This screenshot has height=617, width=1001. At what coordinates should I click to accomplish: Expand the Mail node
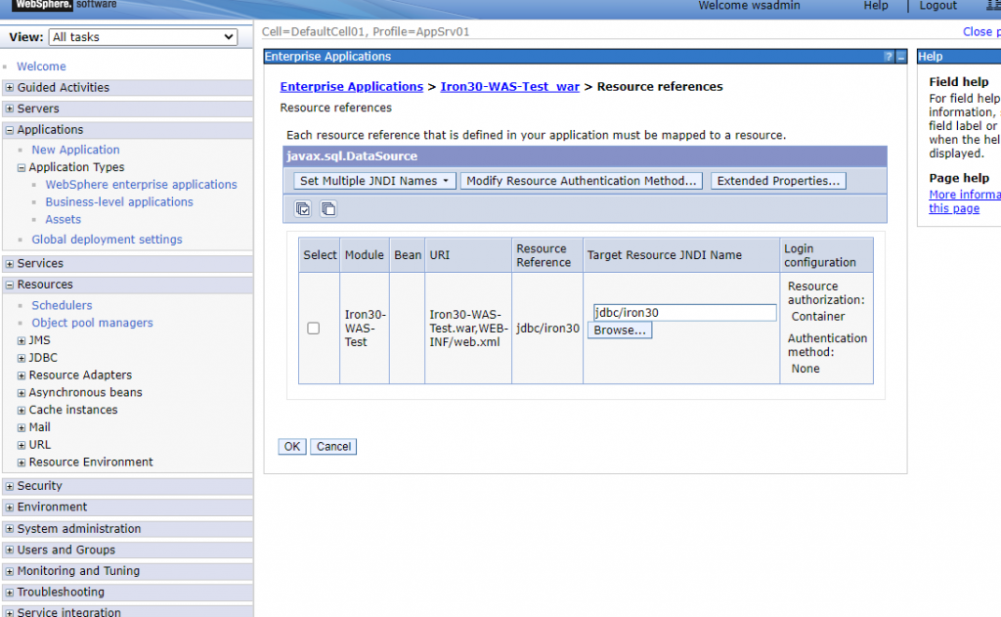pos(22,427)
